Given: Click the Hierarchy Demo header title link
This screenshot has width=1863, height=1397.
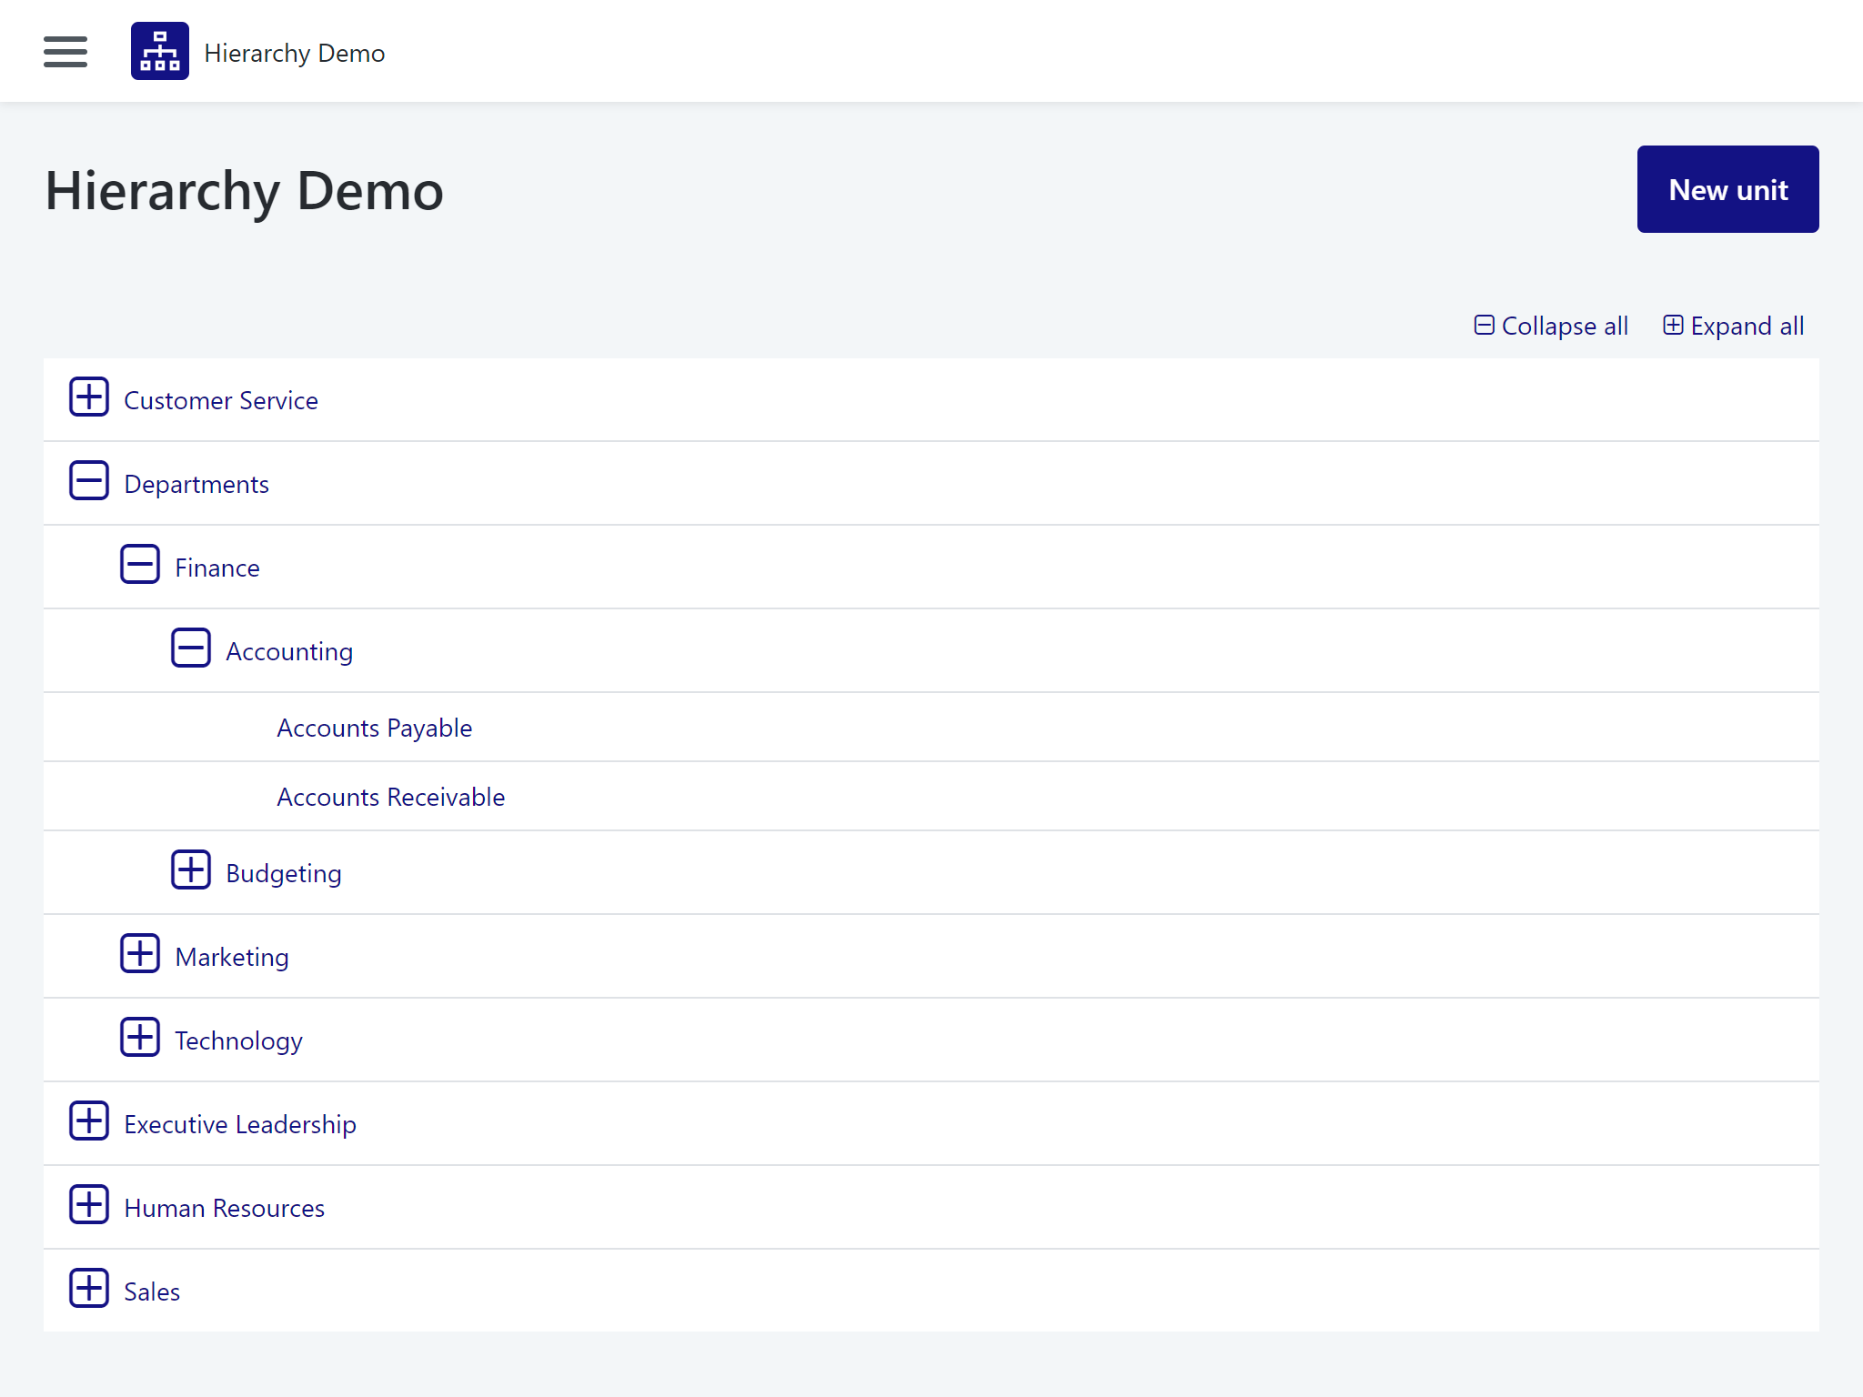Looking at the screenshot, I should click(x=295, y=54).
